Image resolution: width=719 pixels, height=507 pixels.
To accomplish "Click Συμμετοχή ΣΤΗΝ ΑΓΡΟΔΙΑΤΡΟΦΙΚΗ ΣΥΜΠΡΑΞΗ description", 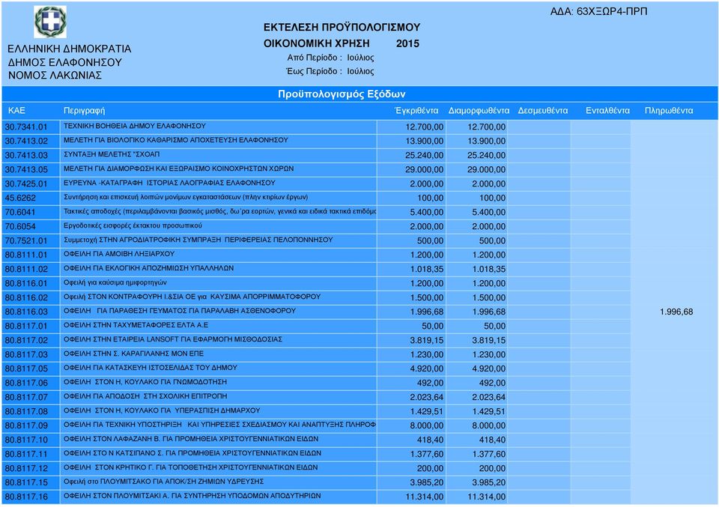I will [x=198, y=240].
